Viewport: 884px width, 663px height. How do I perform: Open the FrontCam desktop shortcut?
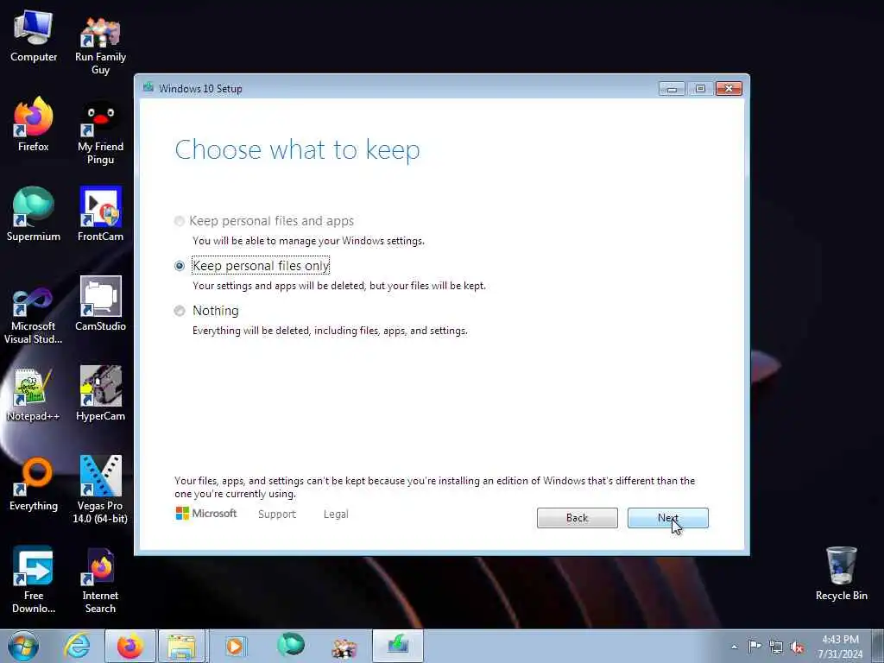[x=100, y=214]
